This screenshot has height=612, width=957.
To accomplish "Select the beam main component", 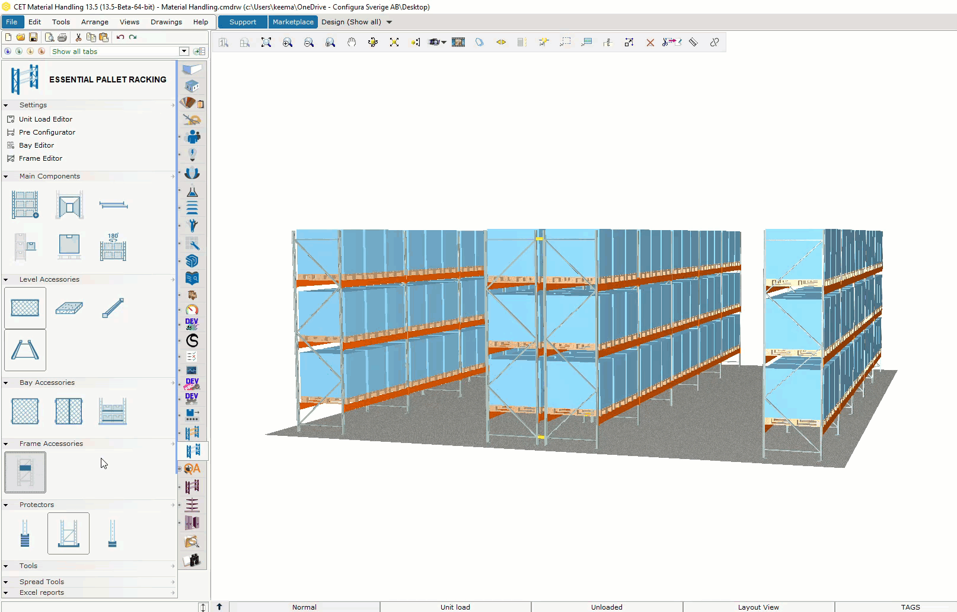I will click(x=113, y=205).
